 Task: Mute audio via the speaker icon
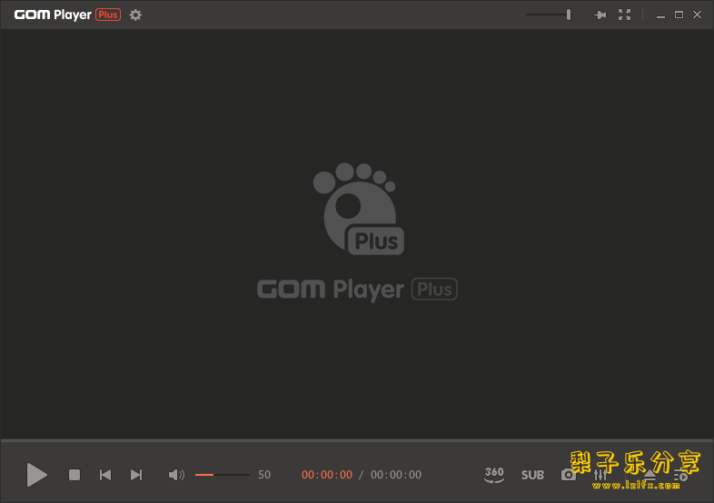176,475
